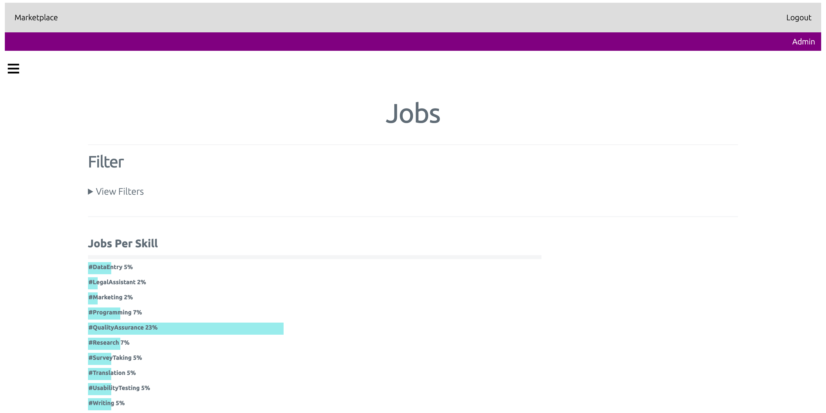
Task: Click the progress bar above the skill chart
Action: 315,257
